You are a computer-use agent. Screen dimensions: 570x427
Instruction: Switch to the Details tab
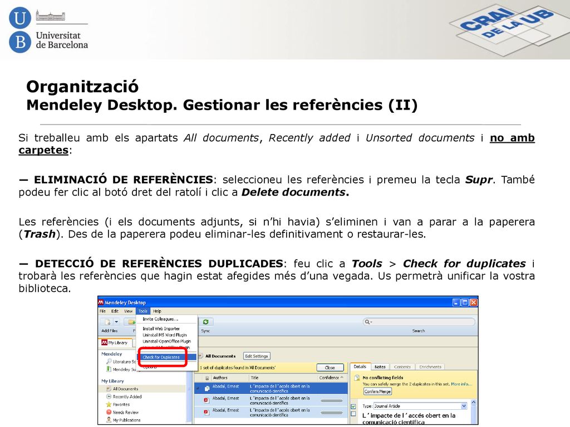coord(360,367)
